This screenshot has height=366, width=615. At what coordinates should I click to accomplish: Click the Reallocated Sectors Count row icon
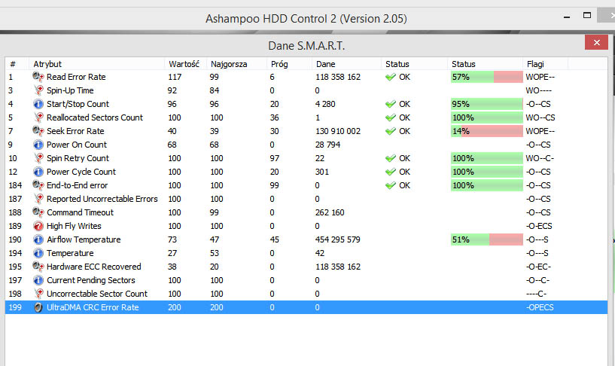pyautogui.click(x=38, y=117)
